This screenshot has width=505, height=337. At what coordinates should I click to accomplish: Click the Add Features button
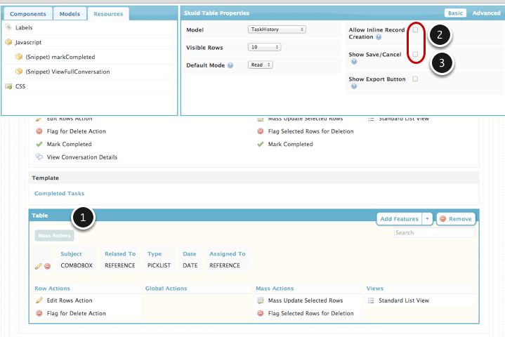pos(399,219)
